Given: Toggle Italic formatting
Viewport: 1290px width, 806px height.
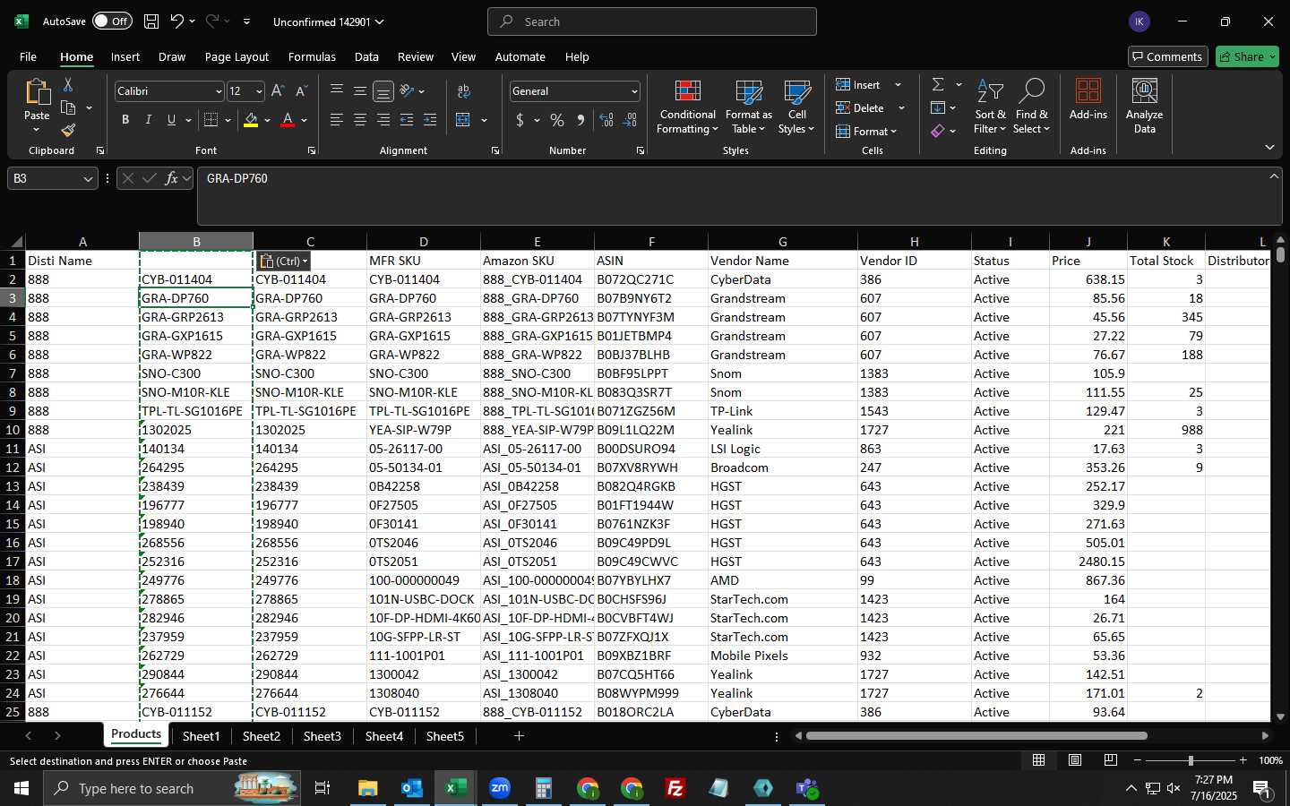Looking at the screenshot, I should (x=149, y=120).
